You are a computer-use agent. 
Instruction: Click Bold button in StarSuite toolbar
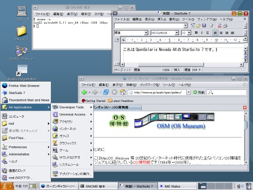click(196, 33)
